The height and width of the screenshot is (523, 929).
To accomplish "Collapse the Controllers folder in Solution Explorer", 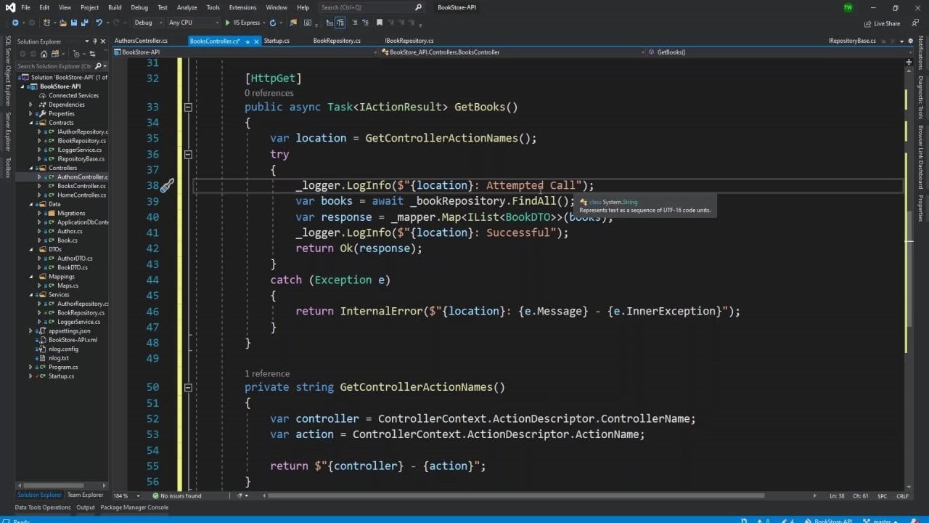I will [31, 168].
